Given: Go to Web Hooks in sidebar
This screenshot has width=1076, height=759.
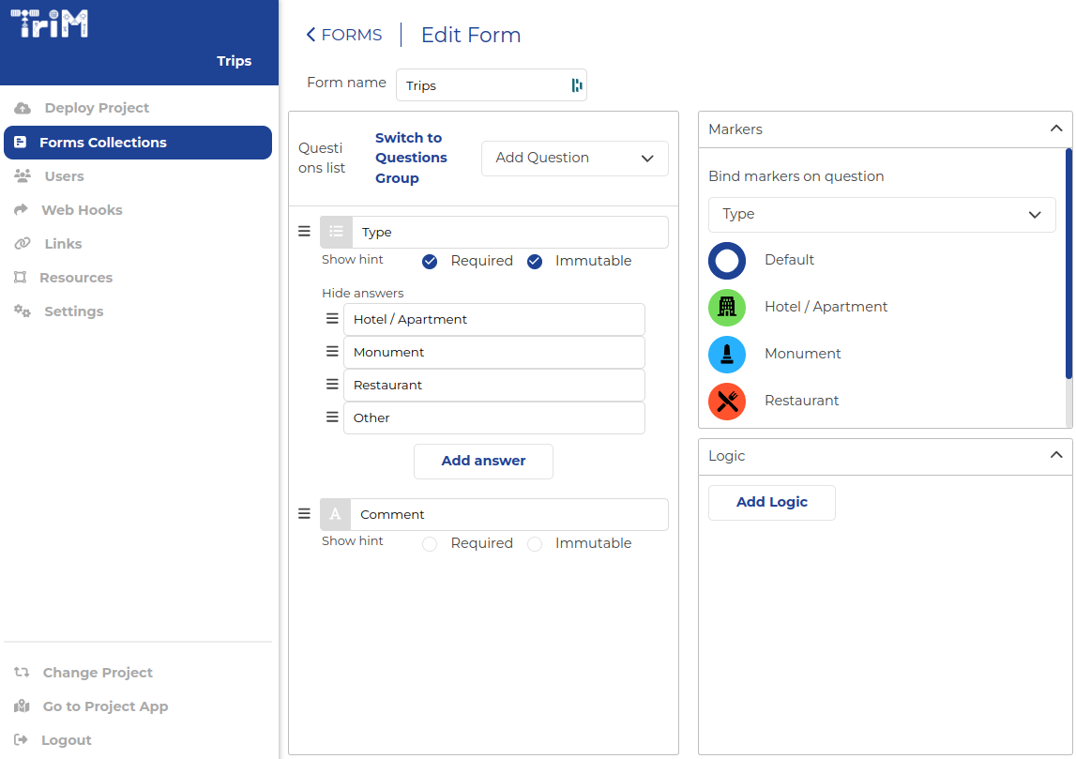Looking at the screenshot, I should [82, 210].
